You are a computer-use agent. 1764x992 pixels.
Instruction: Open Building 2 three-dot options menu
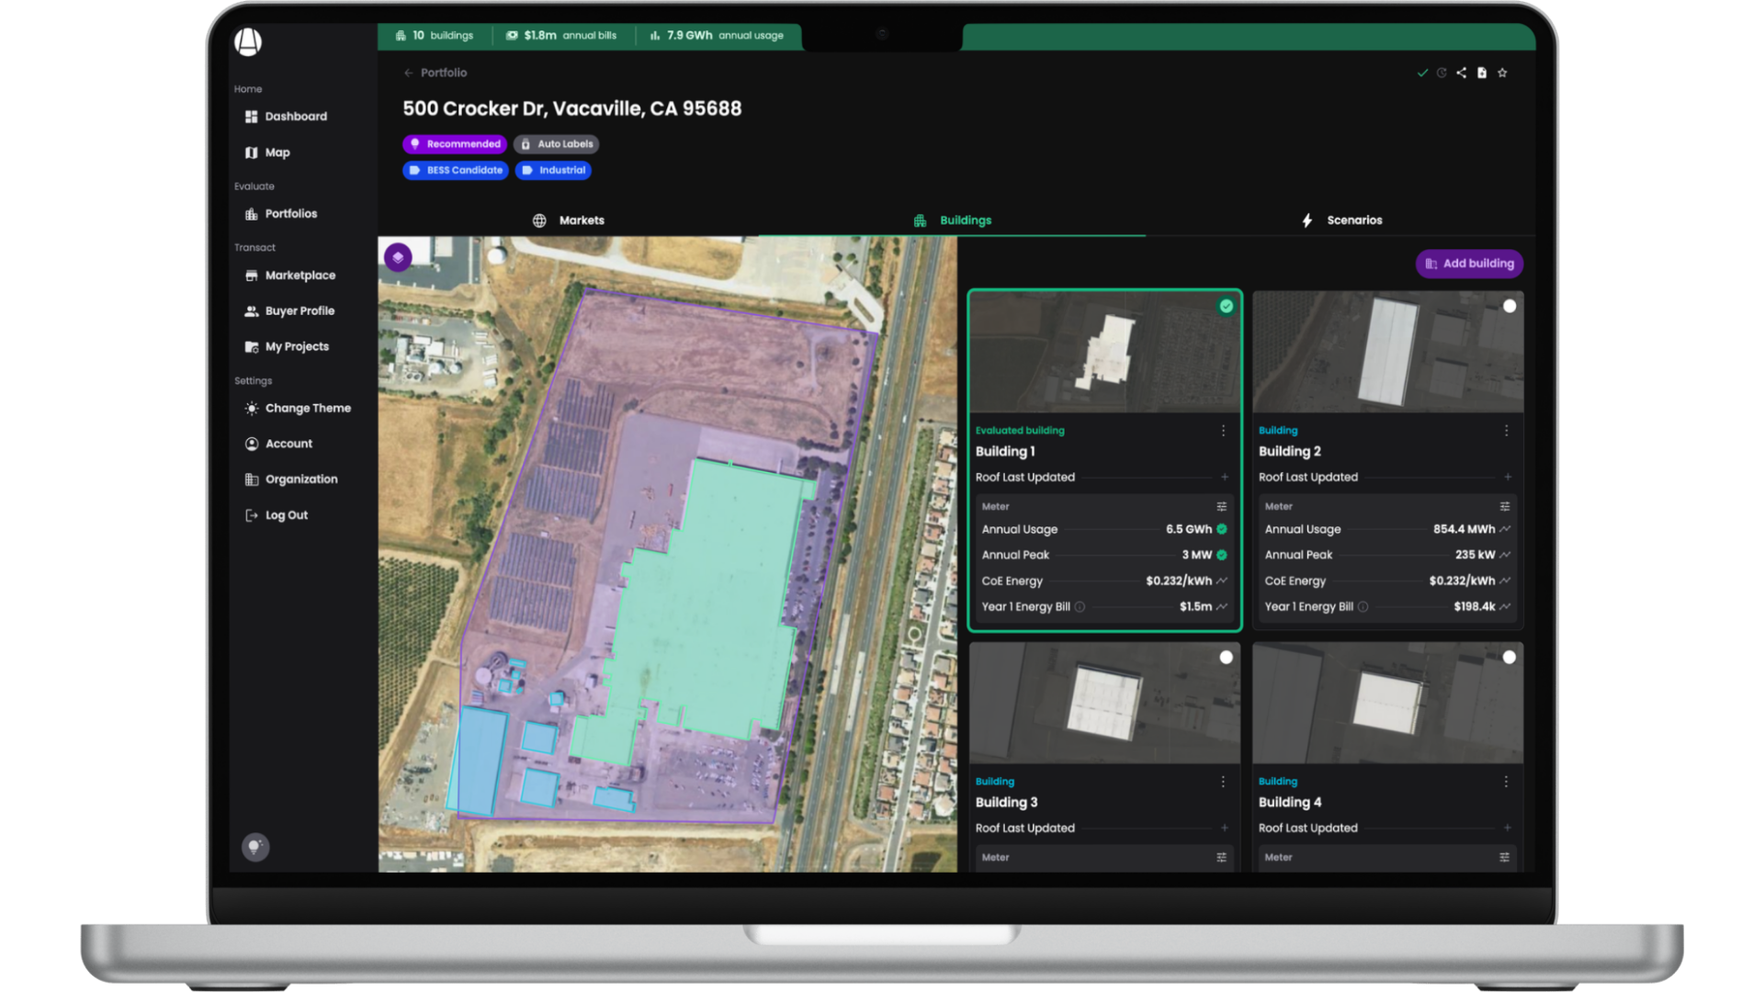click(x=1506, y=431)
